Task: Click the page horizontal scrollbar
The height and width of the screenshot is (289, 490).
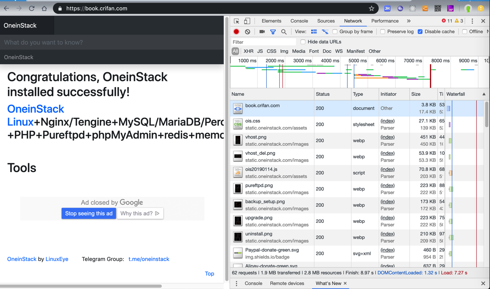Action: coord(81,286)
